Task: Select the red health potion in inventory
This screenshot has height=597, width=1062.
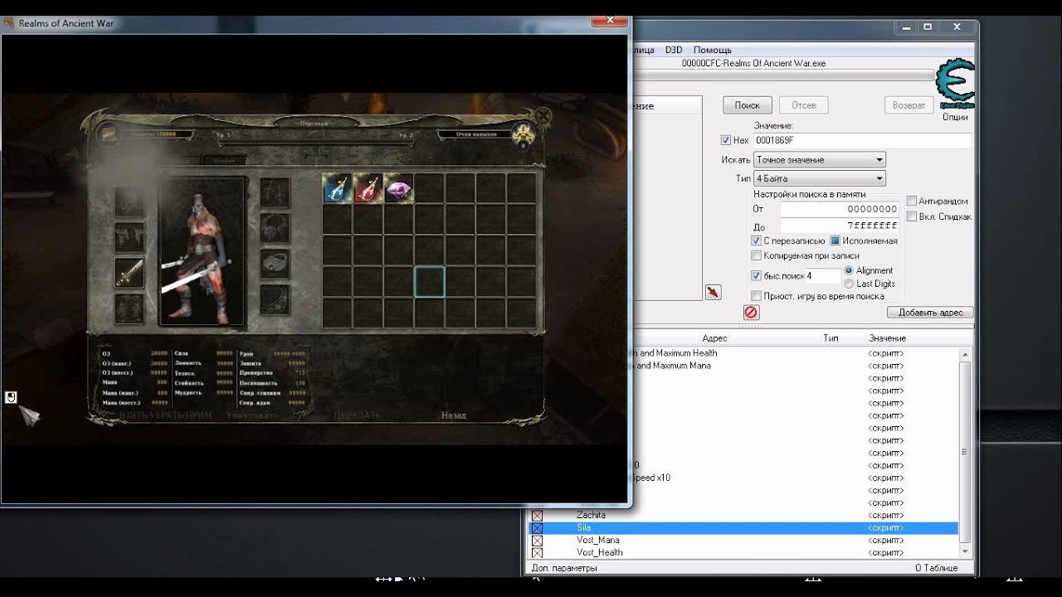Action: click(x=368, y=188)
